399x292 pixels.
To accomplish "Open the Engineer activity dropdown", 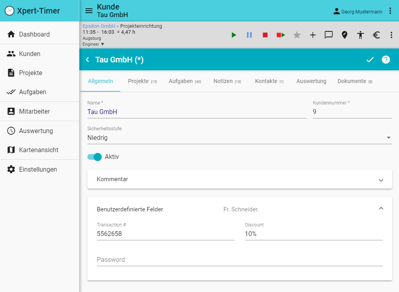I will pos(94,44).
